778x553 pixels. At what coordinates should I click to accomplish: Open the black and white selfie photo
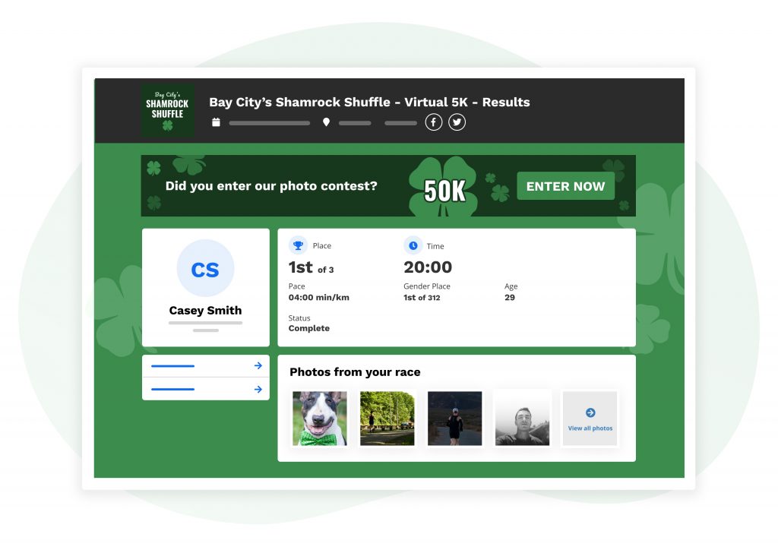tap(522, 418)
